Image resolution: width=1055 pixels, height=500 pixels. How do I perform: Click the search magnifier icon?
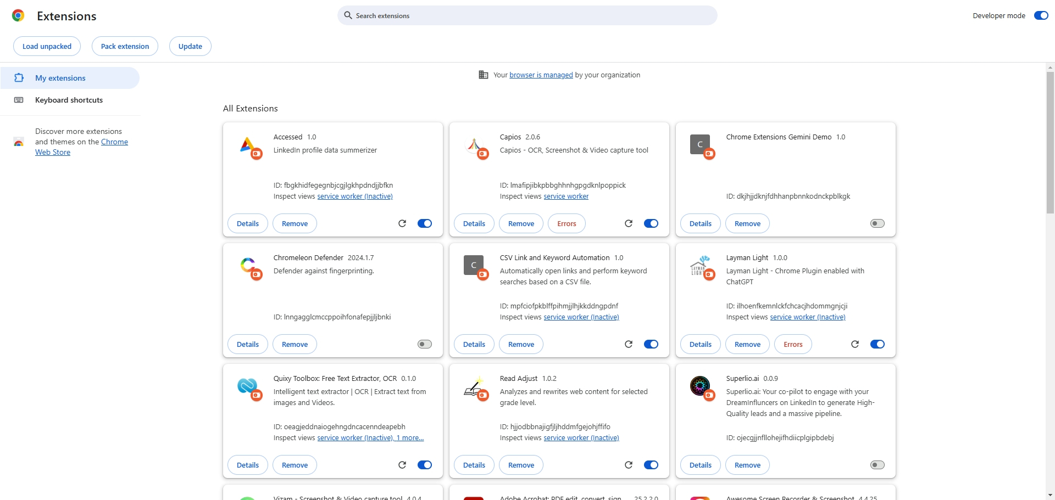(x=348, y=15)
